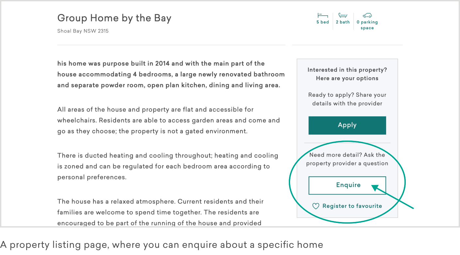This screenshot has height=255, width=460.
Task: Click the bold 'purpose built in 2014' paragraph
Action: [171, 74]
